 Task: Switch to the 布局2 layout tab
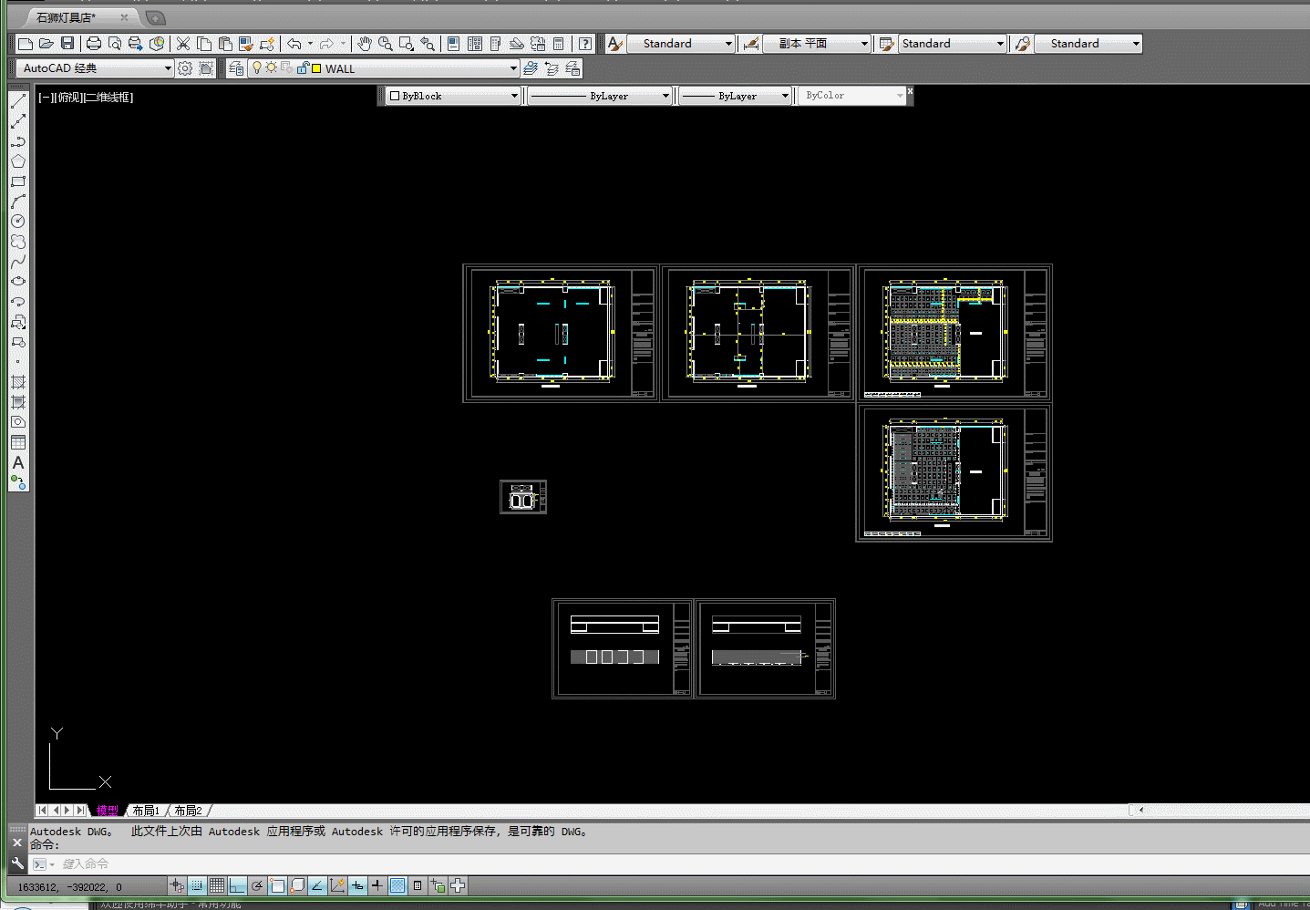(x=188, y=811)
